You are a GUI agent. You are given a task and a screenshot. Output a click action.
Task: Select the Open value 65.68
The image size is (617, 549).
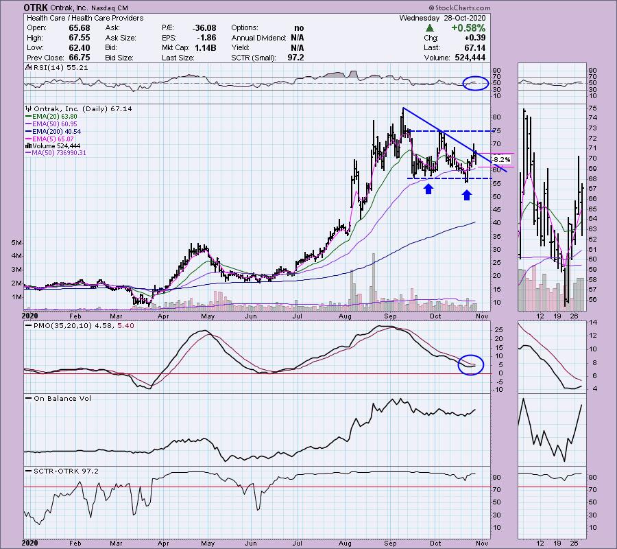(x=80, y=28)
